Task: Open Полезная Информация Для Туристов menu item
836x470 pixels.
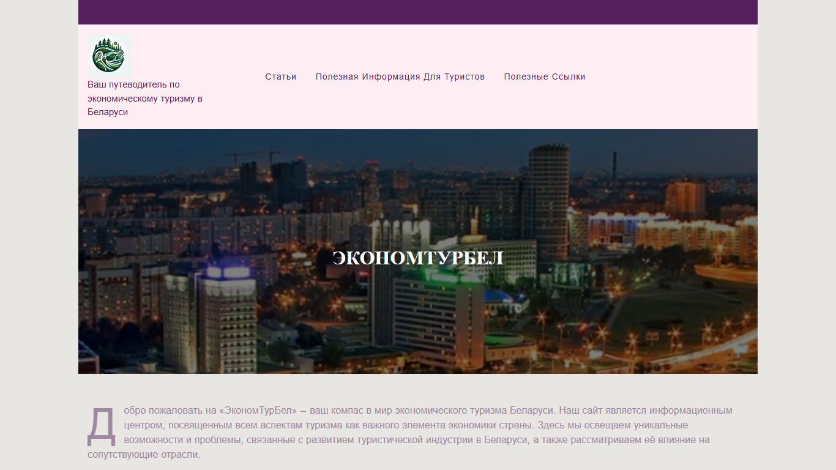Action: (400, 76)
